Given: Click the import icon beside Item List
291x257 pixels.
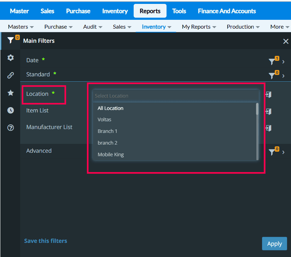Looking at the screenshot, I should (268, 111).
